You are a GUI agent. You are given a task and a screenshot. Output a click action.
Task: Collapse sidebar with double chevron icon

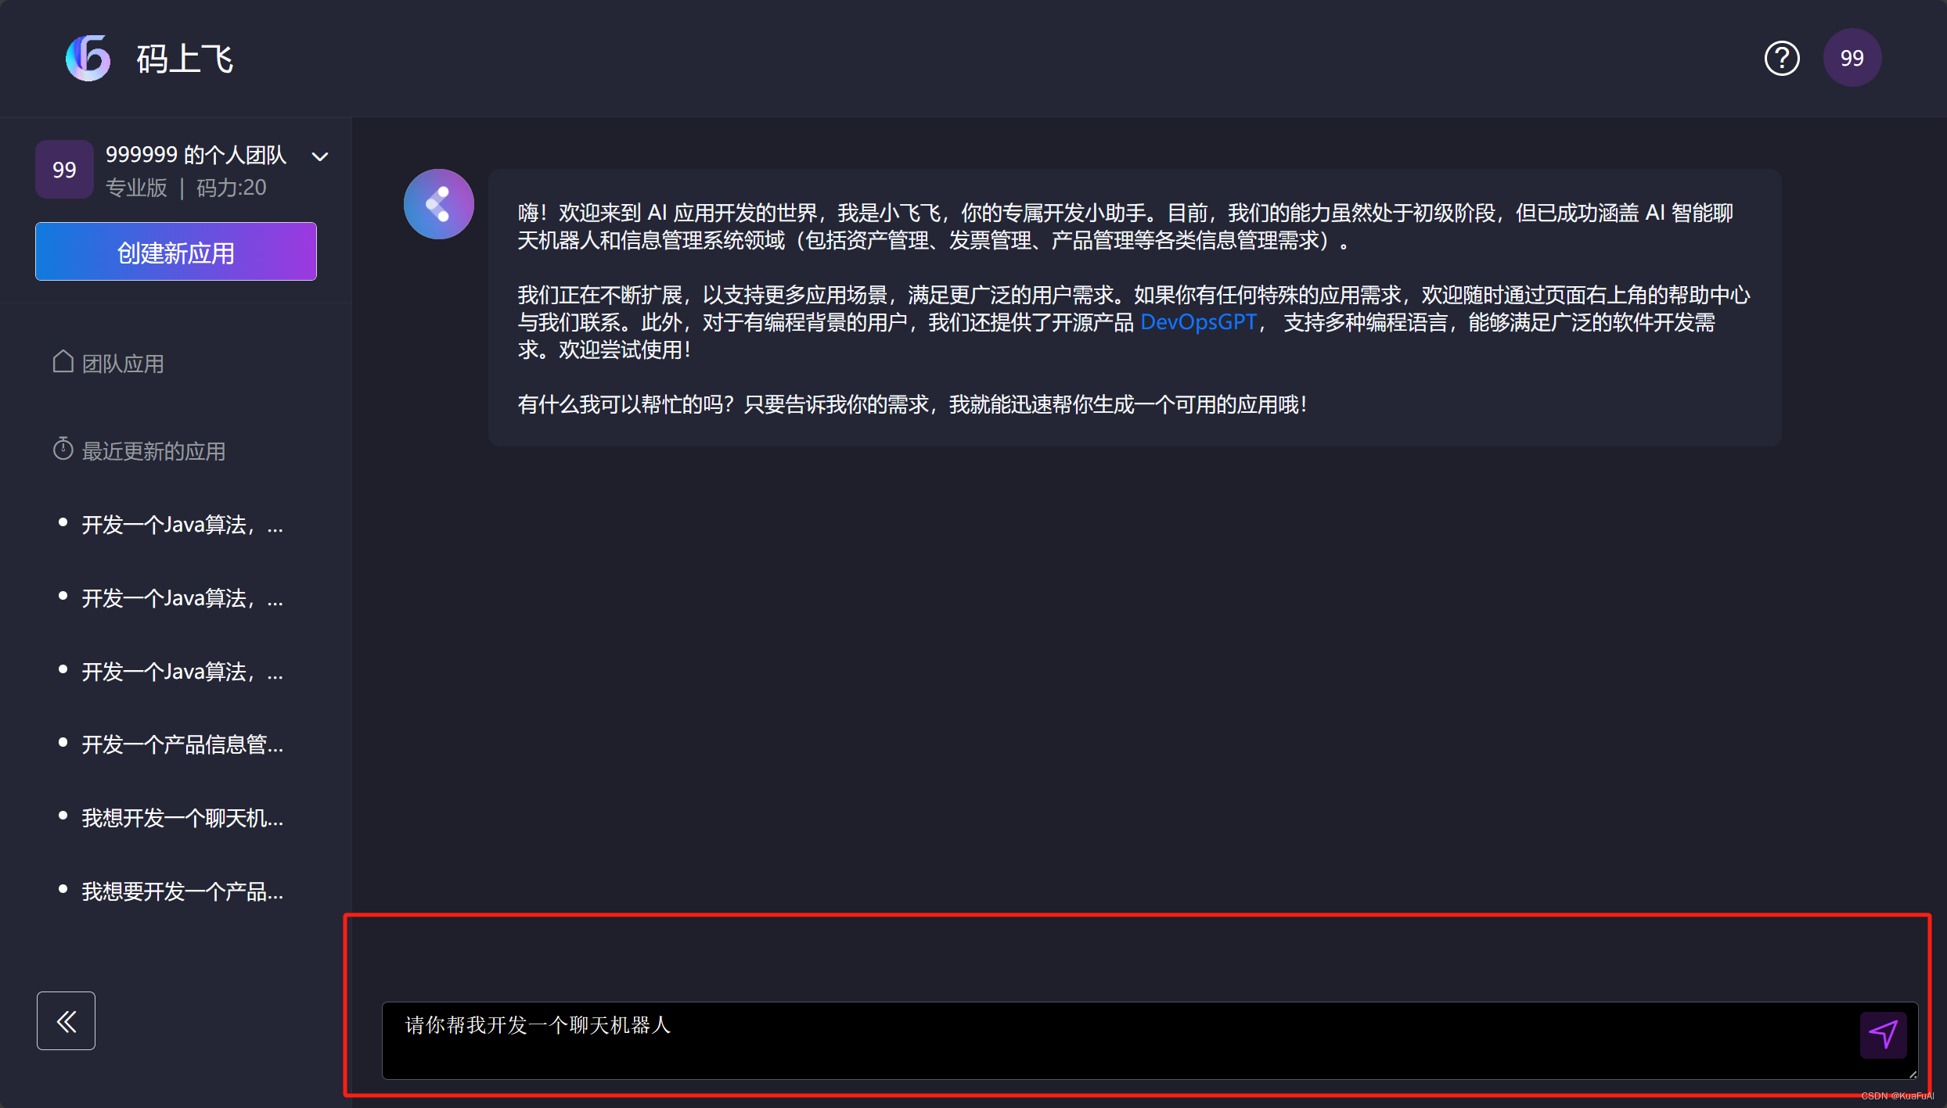click(x=66, y=1020)
